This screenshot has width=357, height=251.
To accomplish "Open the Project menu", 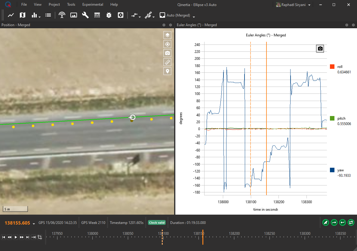I will point(54,5).
